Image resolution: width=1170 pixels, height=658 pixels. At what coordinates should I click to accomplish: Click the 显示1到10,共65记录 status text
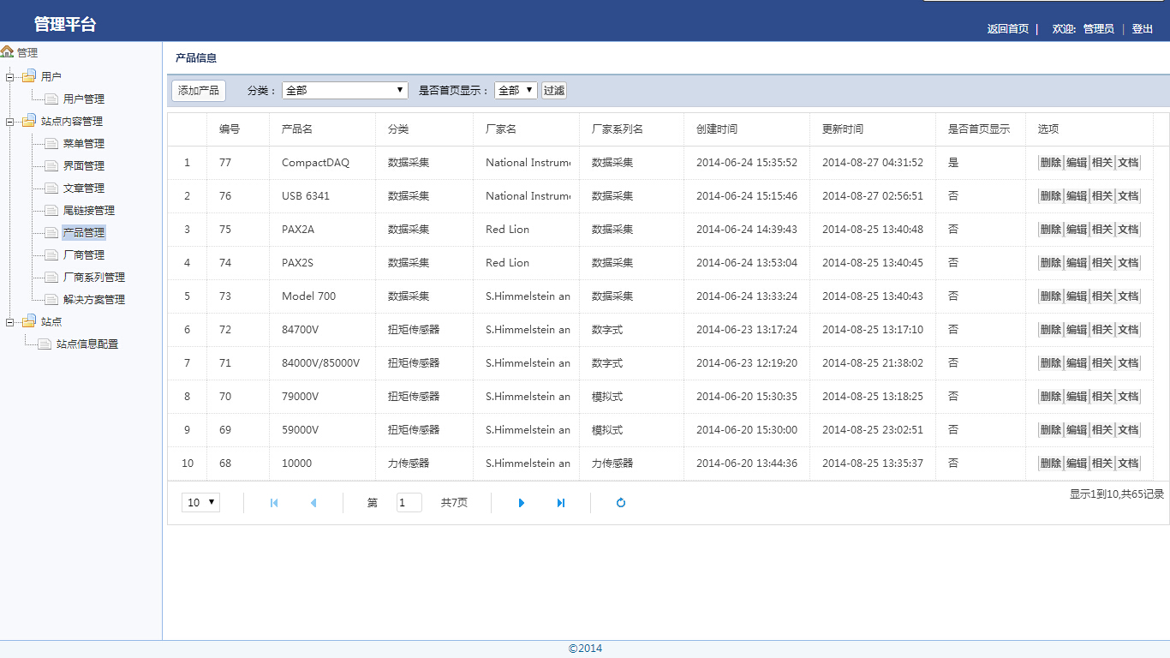coord(1117,494)
